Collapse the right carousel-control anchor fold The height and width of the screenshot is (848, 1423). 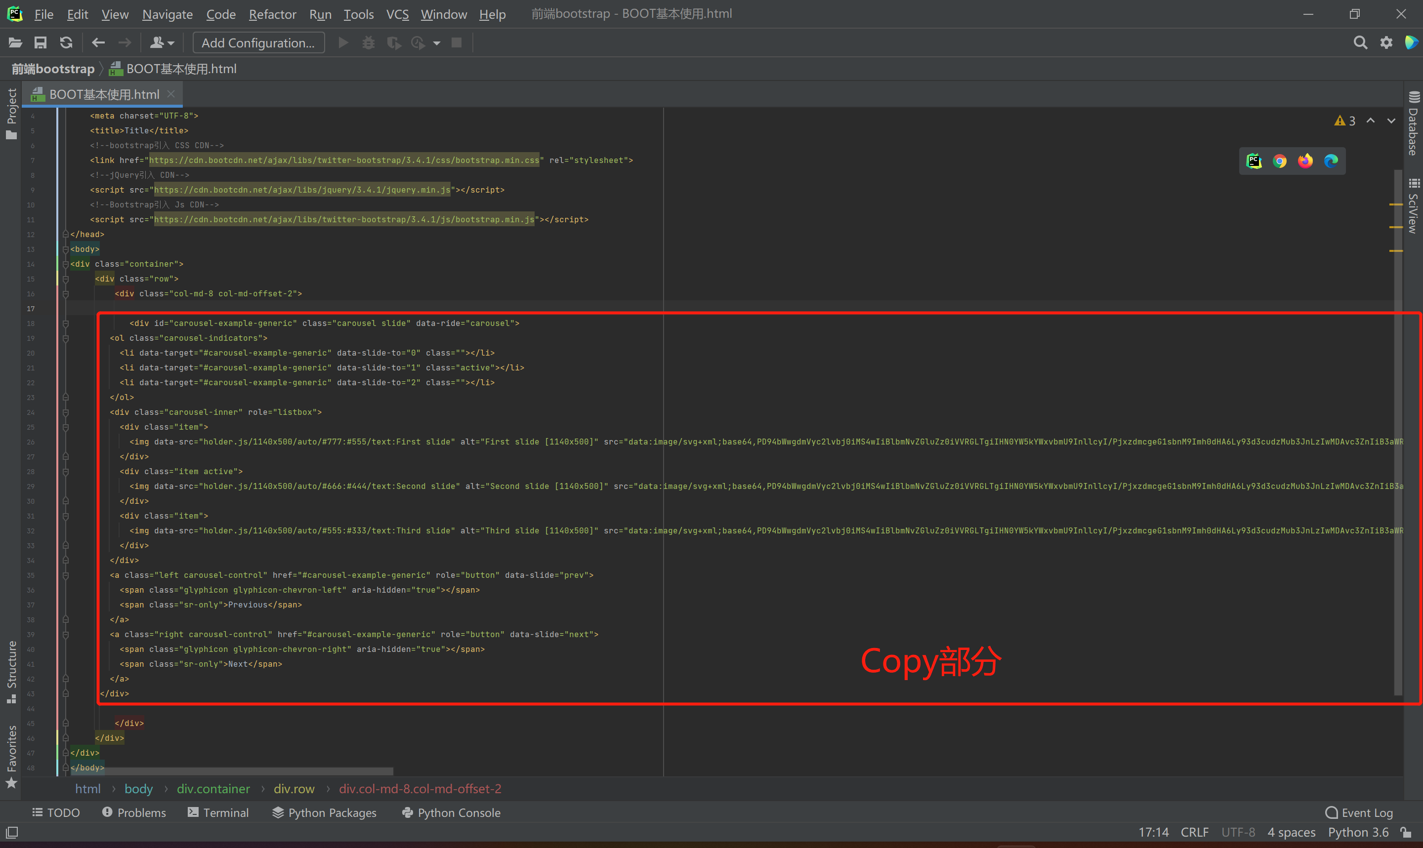click(x=66, y=635)
